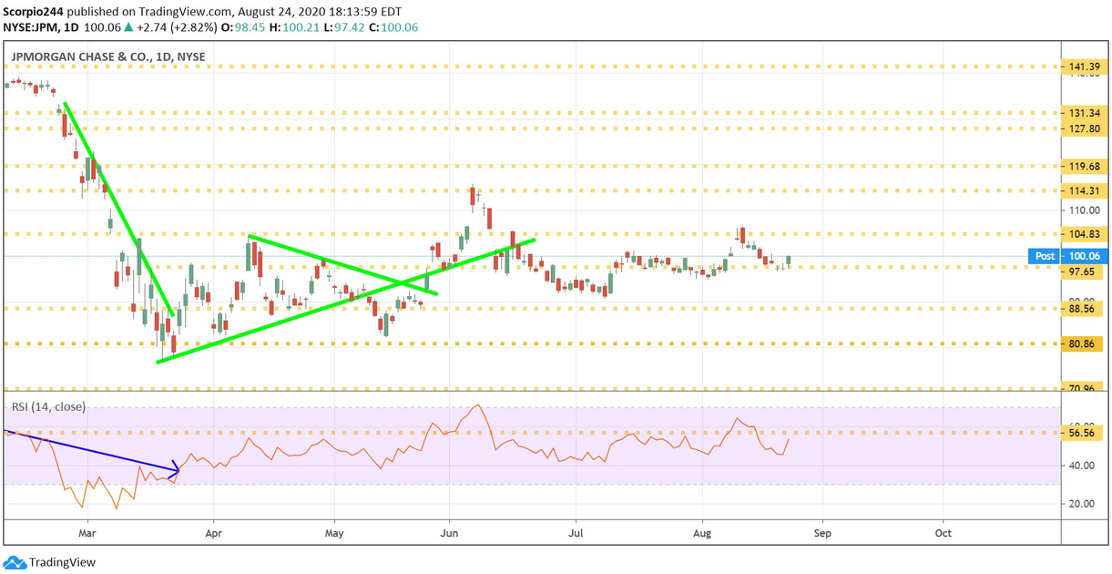Click the 100.06 current price label
The width and height of the screenshot is (1112, 574).
coord(1086,257)
